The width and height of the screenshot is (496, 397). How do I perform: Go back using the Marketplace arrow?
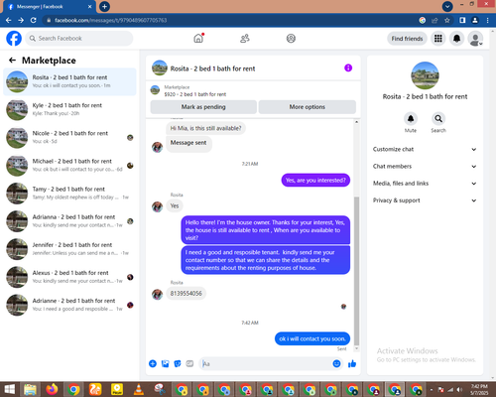(x=12, y=61)
